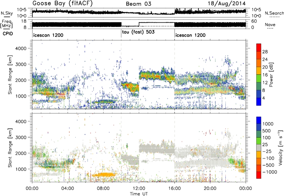Select the 'CPID' row label
284x196 pixels.
(8, 34)
